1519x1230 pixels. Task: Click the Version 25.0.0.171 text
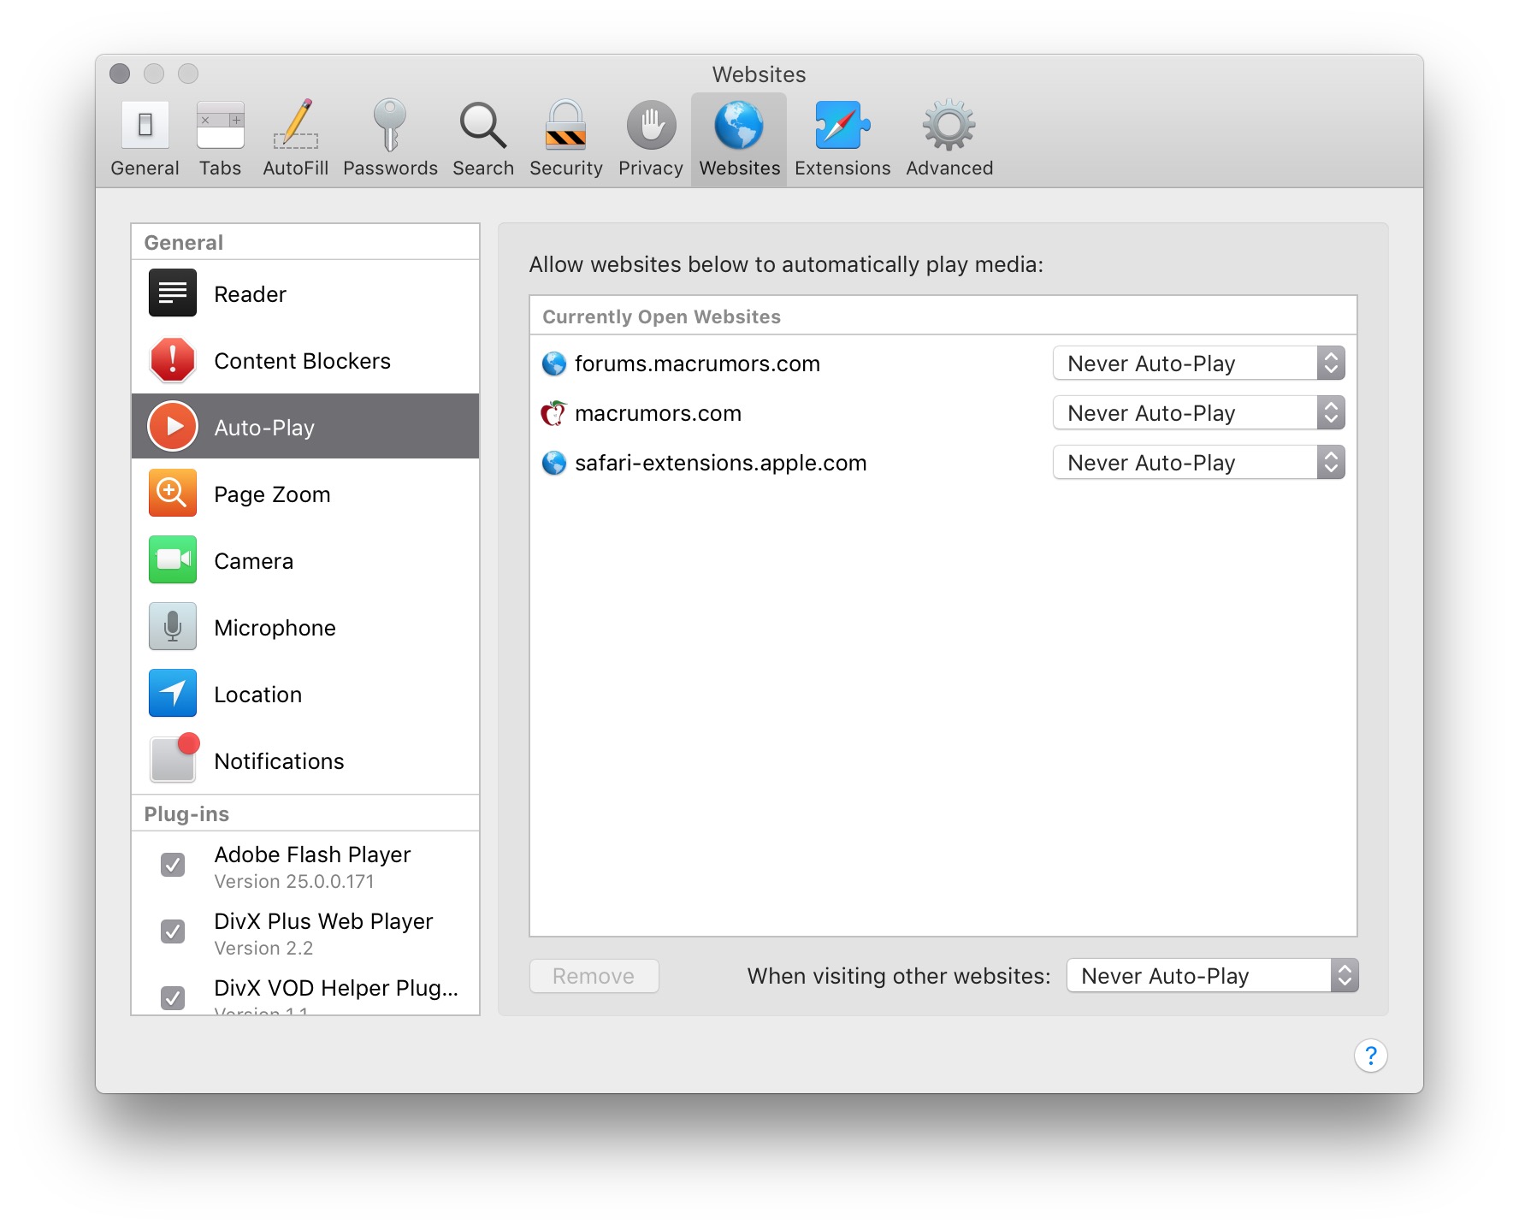tap(293, 881)
